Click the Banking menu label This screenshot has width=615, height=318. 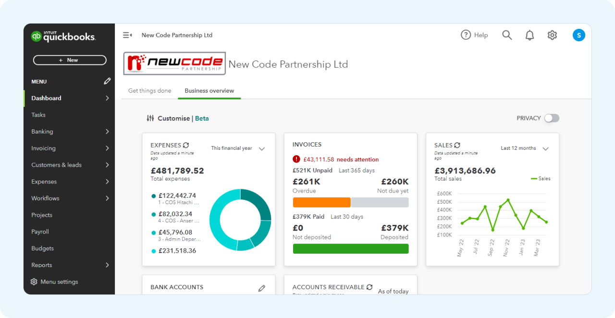42,132
